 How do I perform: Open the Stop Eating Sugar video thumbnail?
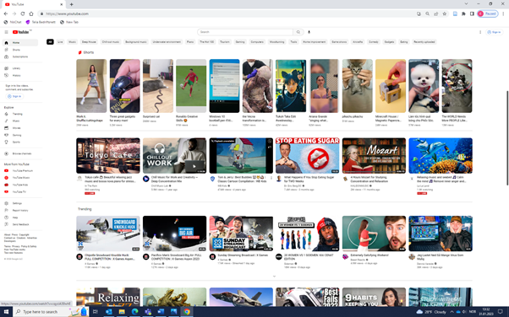(x=308, y=156)
